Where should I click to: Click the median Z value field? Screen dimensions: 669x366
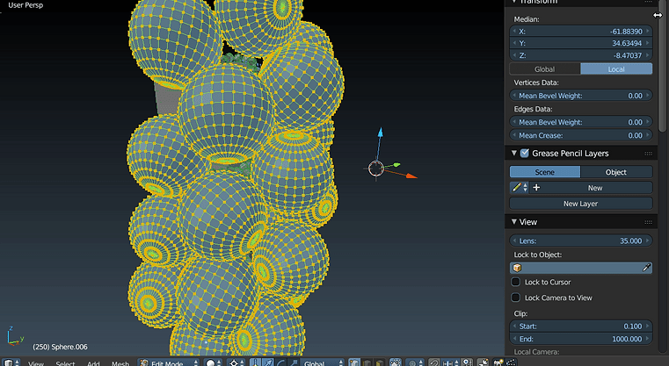pyautogui.click(x=581, y=55)
